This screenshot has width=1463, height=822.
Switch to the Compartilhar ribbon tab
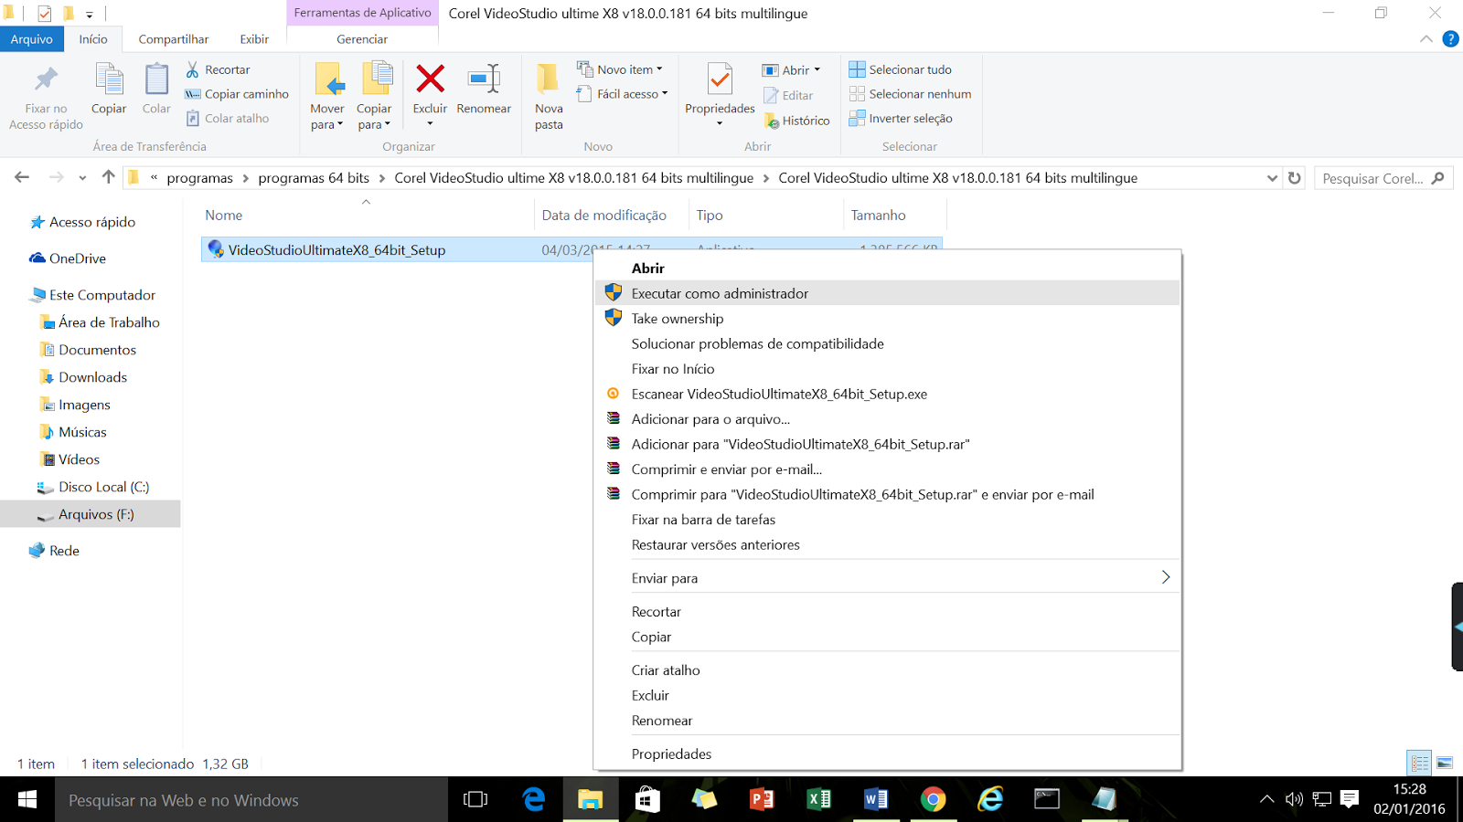pyautogui.click(x=173, y=38)
